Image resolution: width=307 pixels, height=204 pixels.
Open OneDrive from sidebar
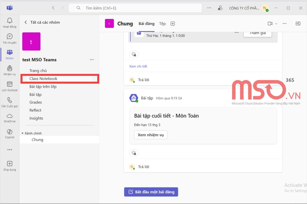click(x=10, y=118)
